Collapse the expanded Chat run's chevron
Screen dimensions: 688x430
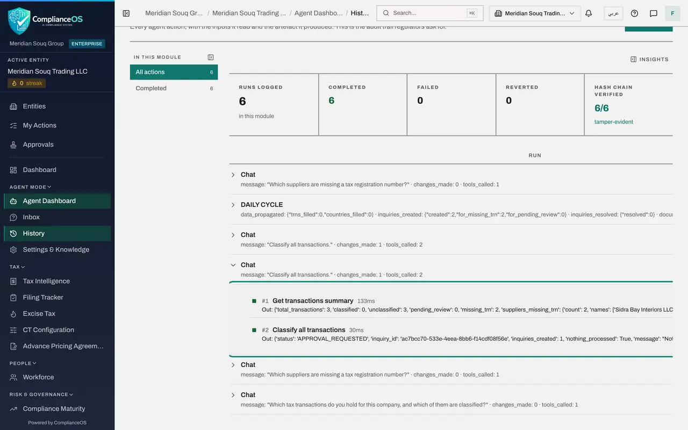[233, 265]
